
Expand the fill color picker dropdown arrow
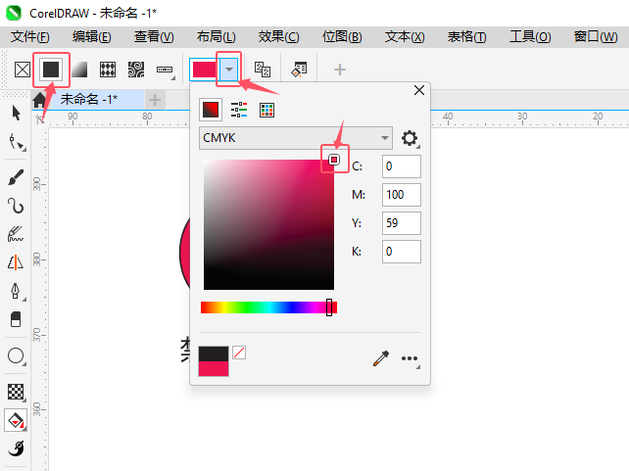tap(229, 70)
